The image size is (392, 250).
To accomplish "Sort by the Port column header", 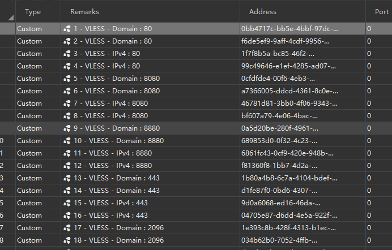I will coord(379,12).
